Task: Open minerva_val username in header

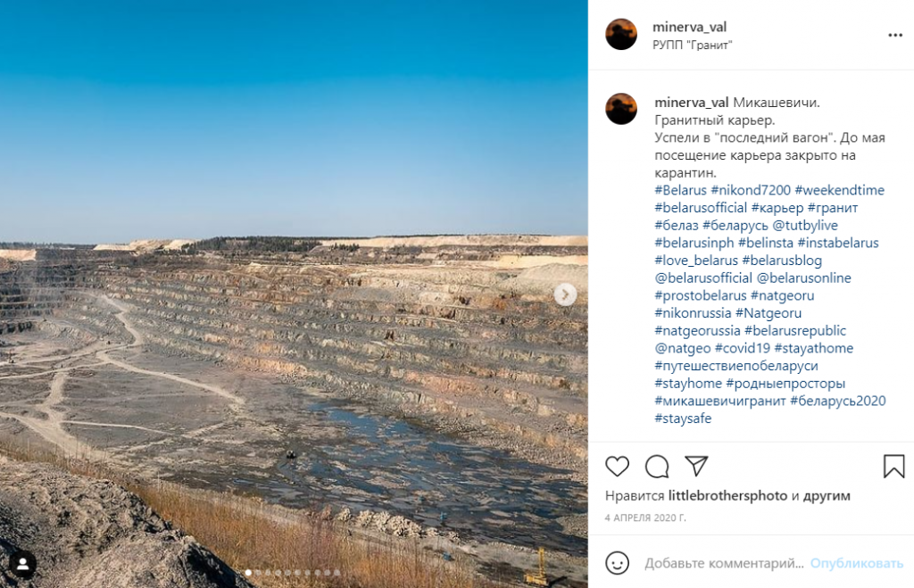Action: (x=690, y=27)
